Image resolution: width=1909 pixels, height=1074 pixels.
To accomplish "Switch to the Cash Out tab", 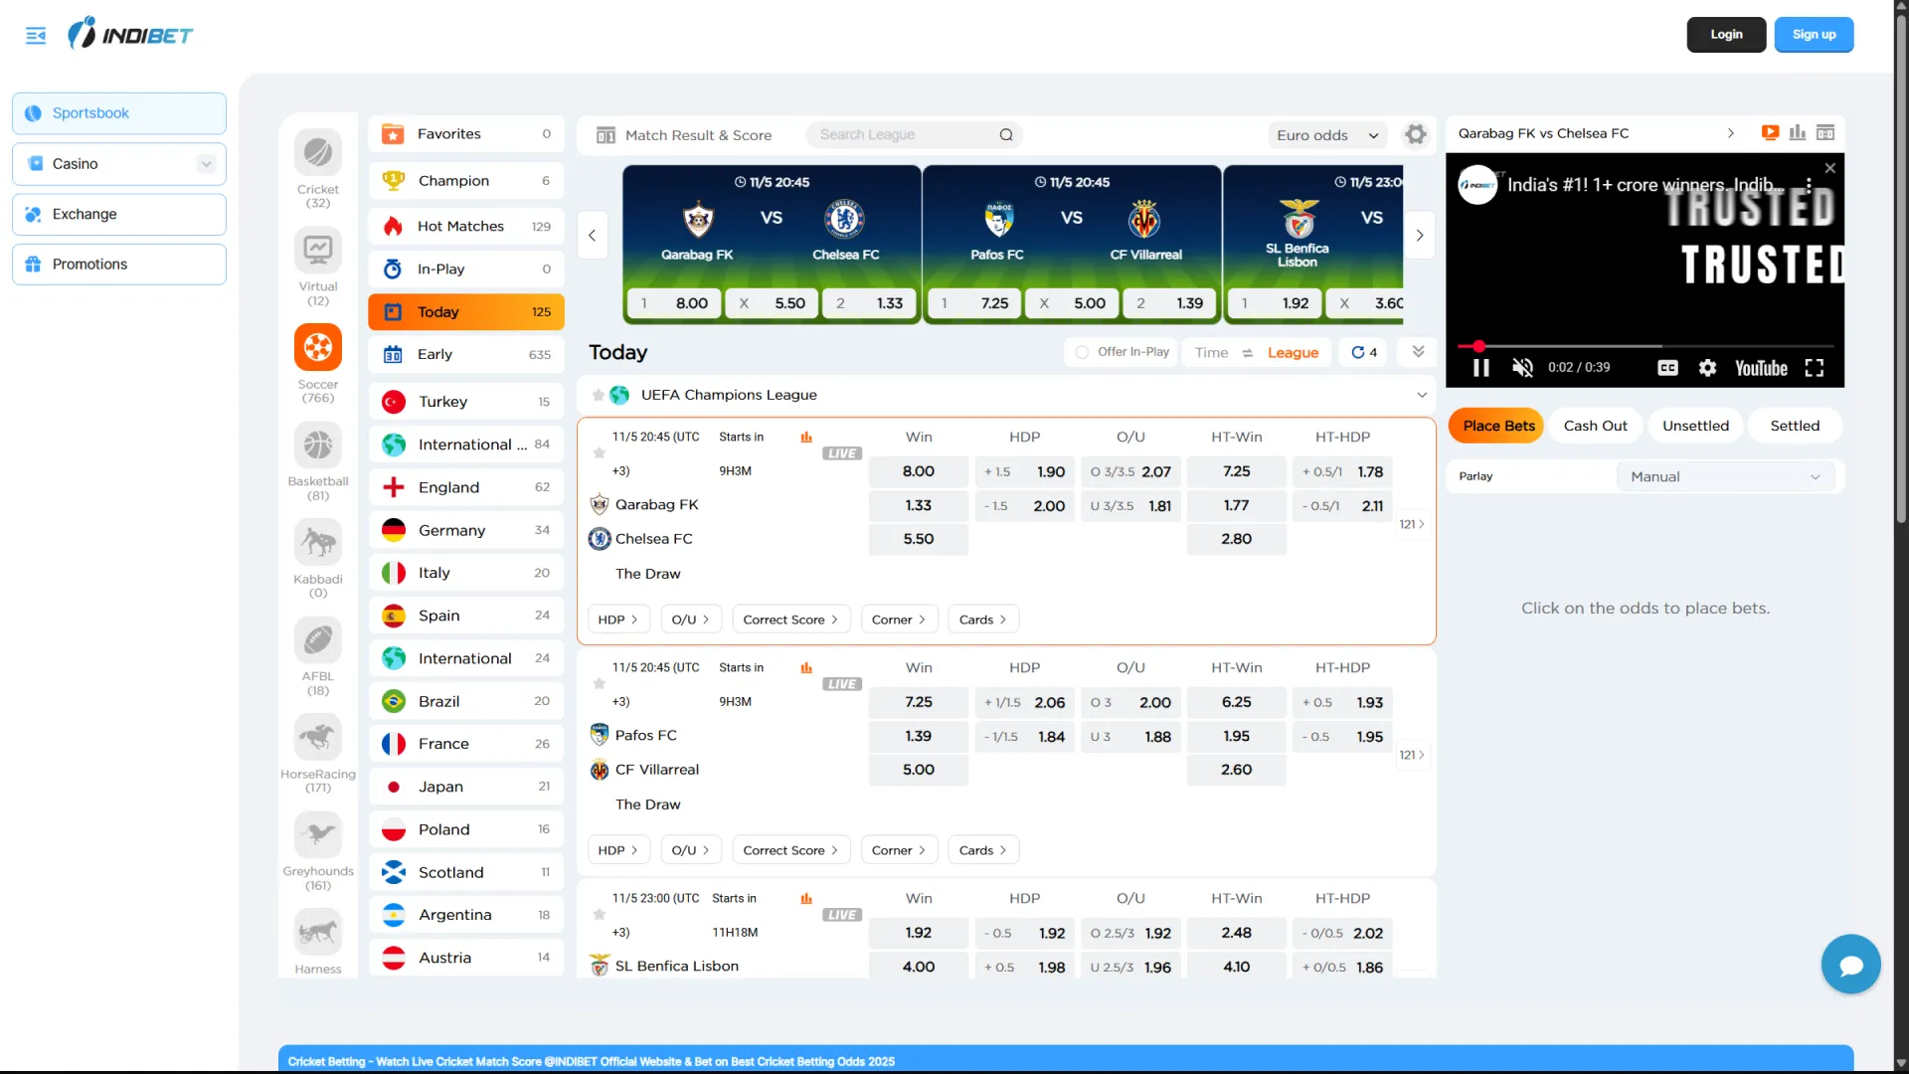I will pos(1595,425).
